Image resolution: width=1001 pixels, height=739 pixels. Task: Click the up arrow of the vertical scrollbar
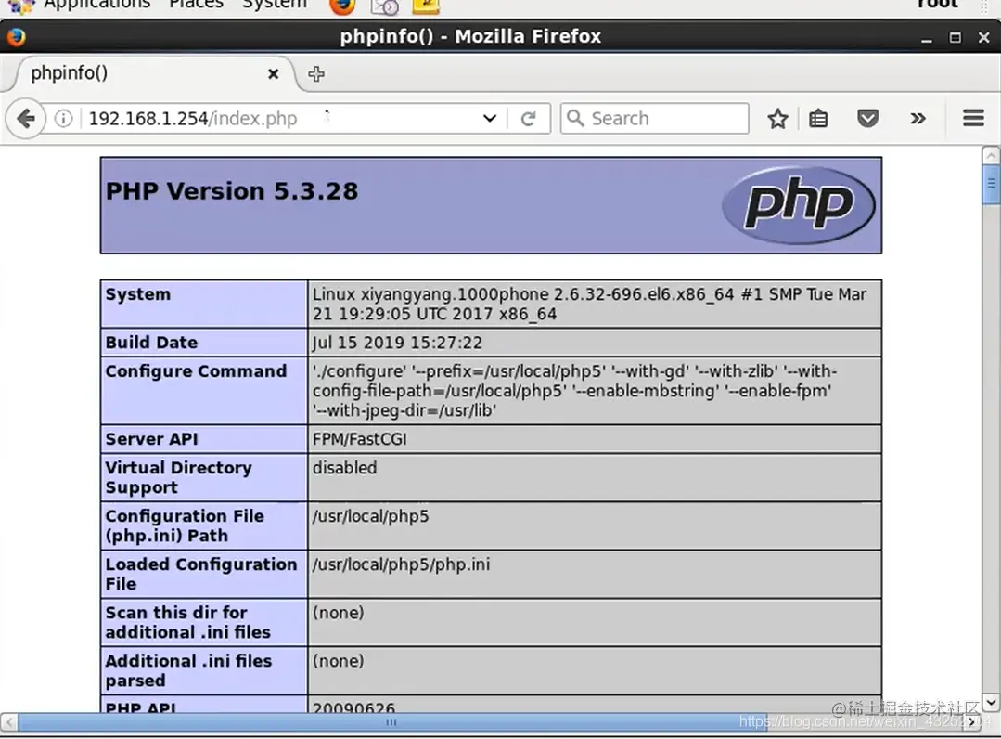990,155
